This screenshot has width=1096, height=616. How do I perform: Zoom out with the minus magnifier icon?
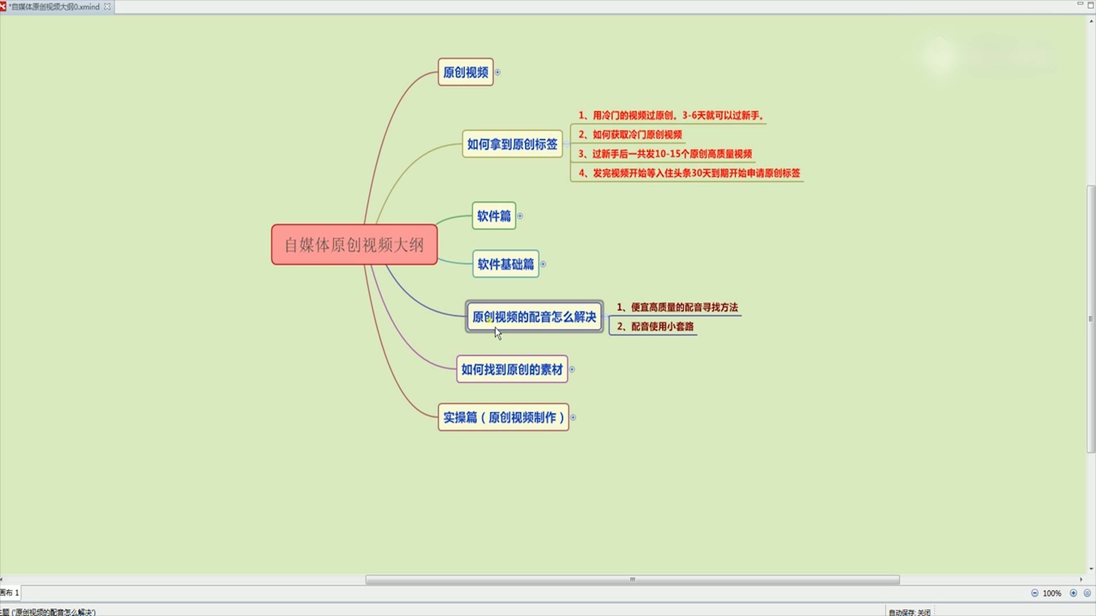pyautogui.click(x=1034, y=593)
